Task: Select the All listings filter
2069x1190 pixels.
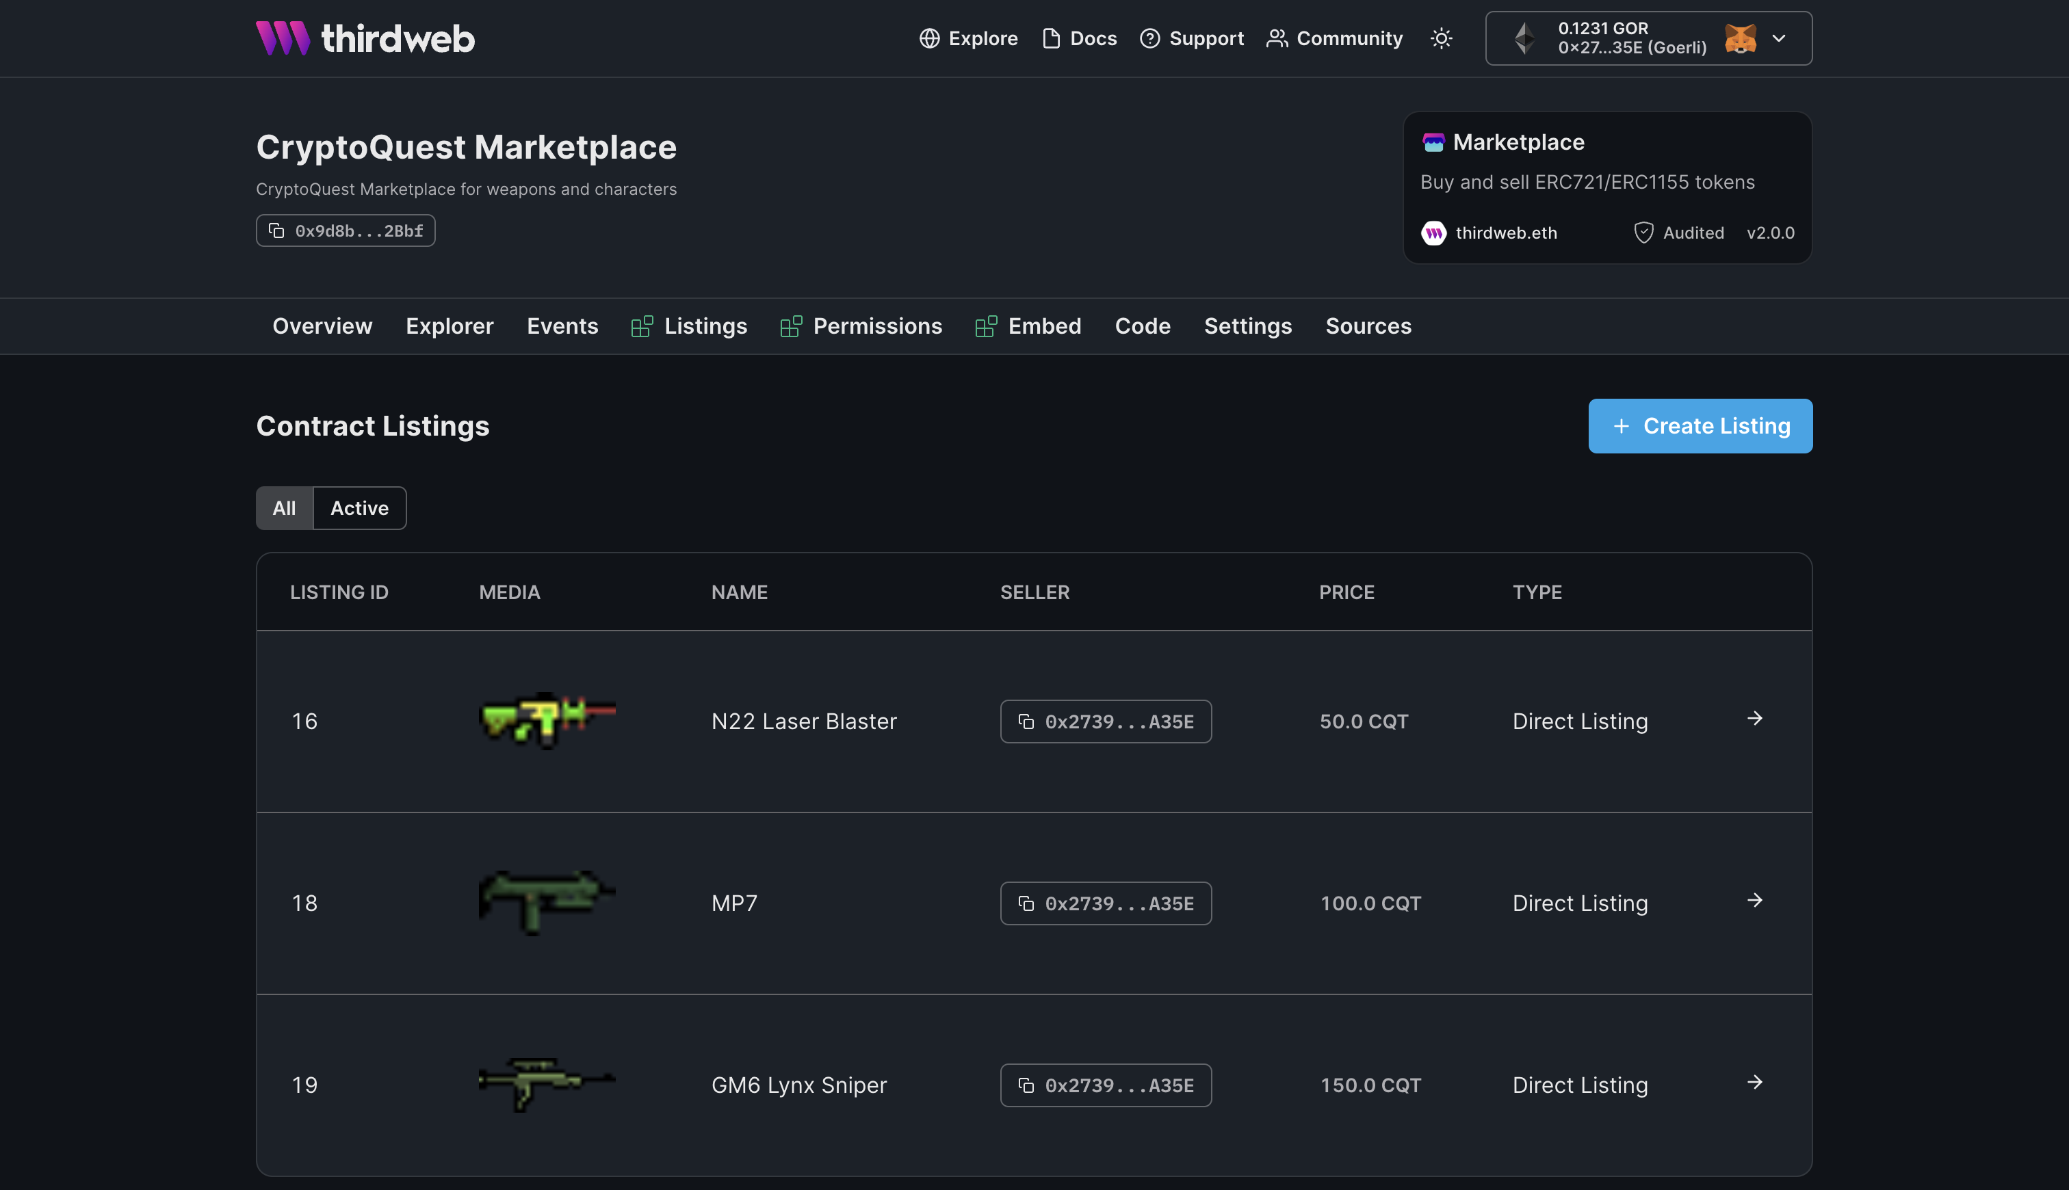Action: pos(285,508)
